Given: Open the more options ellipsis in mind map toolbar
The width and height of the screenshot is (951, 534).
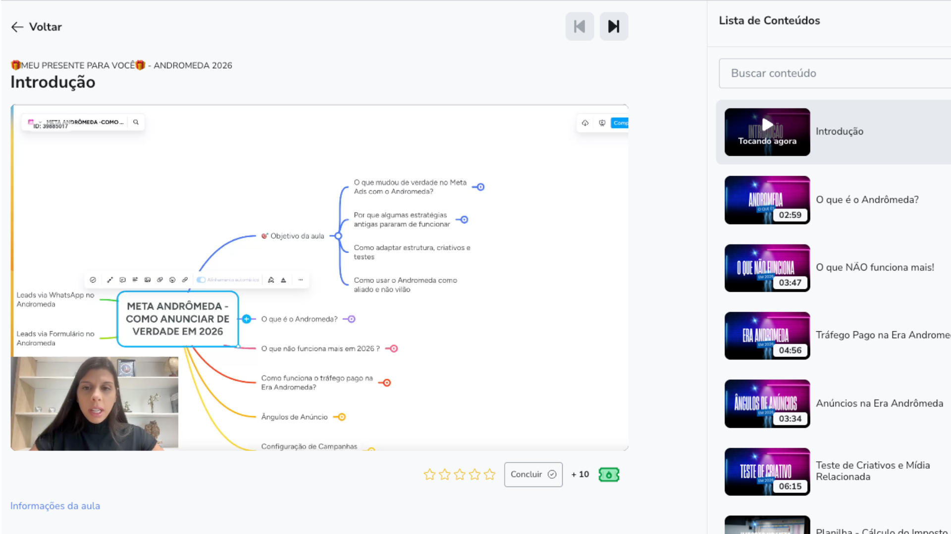Looking at the screenshot, I should pos(300,280).
